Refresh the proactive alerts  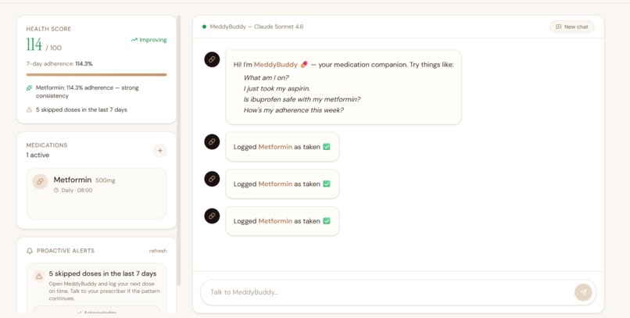click(x=158, y=251)
